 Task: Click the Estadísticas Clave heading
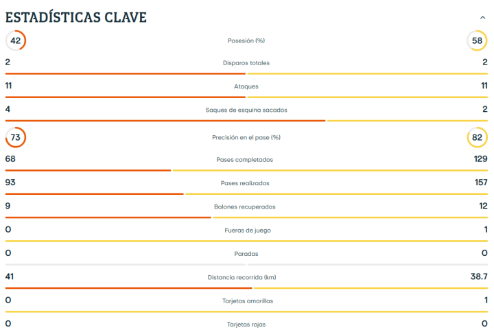point(76,17)
